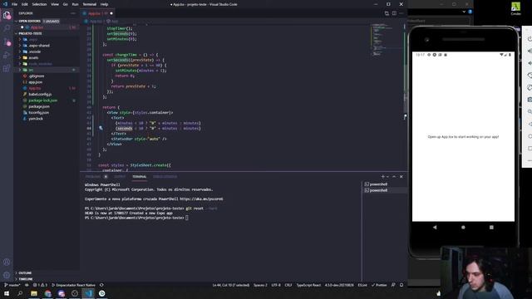The width and height of the screenshot is (532, 299).
Task: Click notifications bell in status bar
Action: [401, 285]
